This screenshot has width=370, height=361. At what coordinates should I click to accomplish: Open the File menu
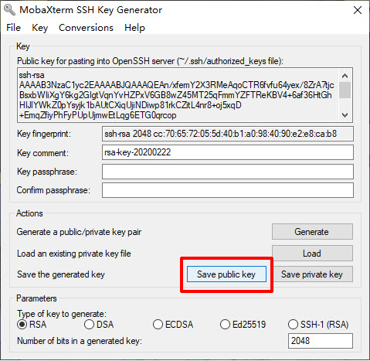point(13,28)
